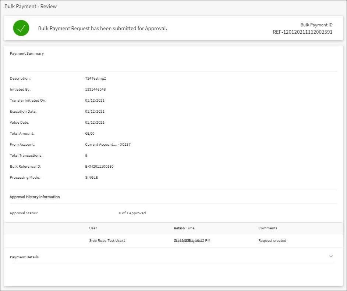Click the Bulk Payment - Review title
347x291 pixels.
[x=31, y=7]
